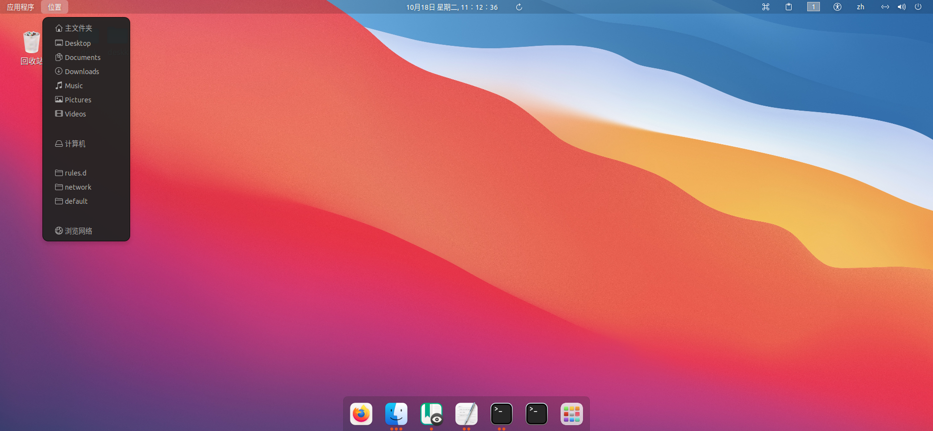
Task: Launch Firefox from the dock
Action: pos(361,414)
